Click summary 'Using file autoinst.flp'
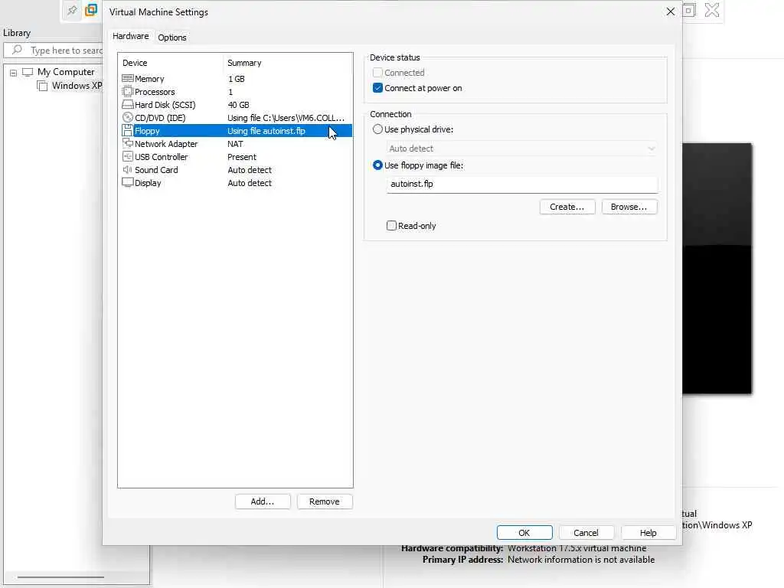Viewport: 784px width, 588px height. tap(266, 131)
